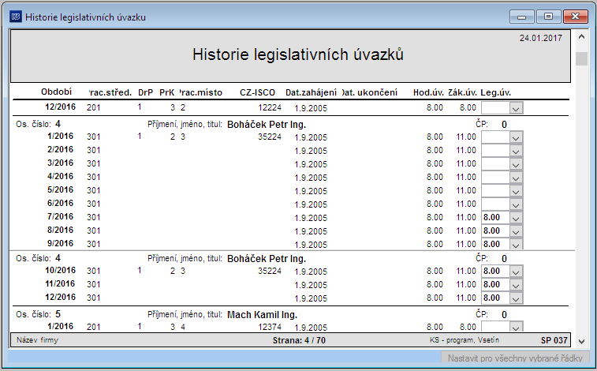The width and height of the screenshot is (597, 371).
Task: Click the vertical scrollbar thumb
Action: coord(581,58)
